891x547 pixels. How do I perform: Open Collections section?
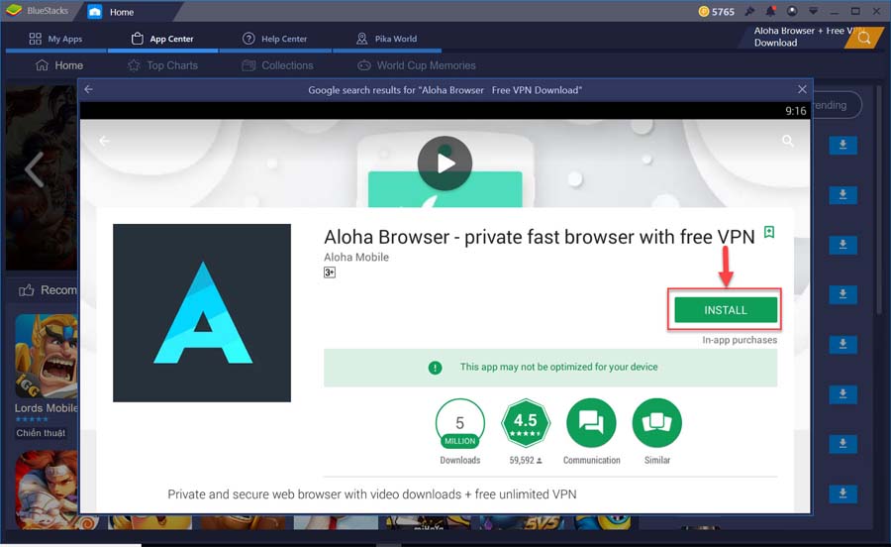(x=277, y=65)
